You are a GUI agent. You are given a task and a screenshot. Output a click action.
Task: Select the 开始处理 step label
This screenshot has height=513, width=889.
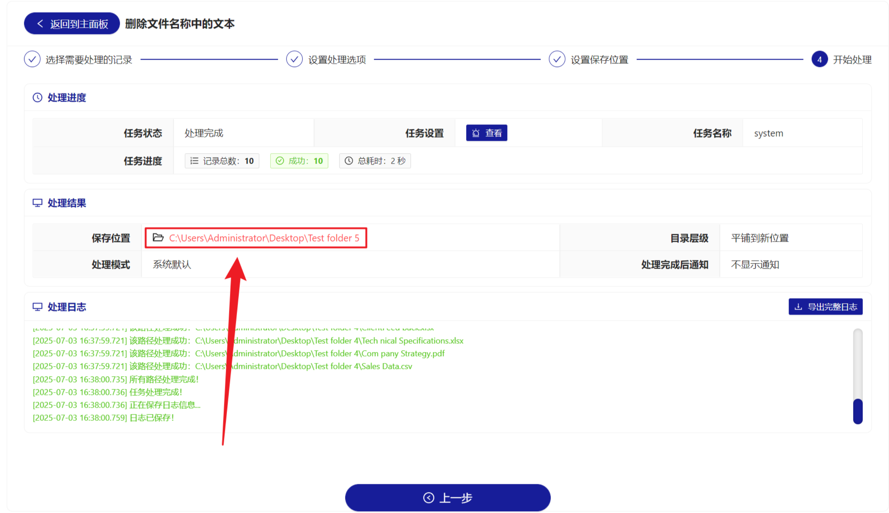tap(852, 60)
